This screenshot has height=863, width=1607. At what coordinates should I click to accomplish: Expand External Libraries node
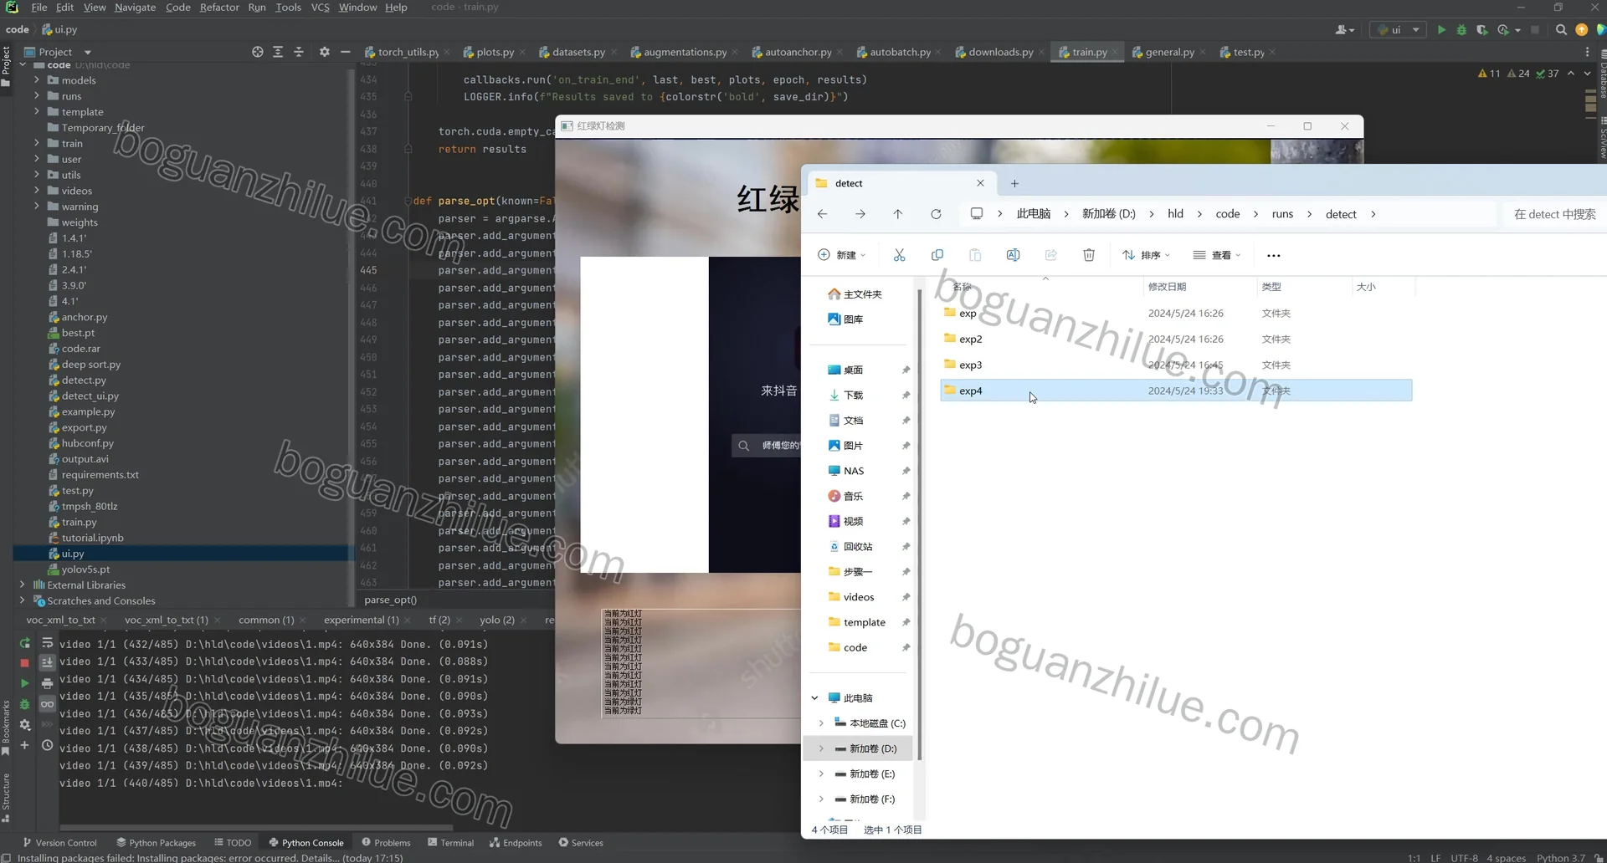[23, 585]
